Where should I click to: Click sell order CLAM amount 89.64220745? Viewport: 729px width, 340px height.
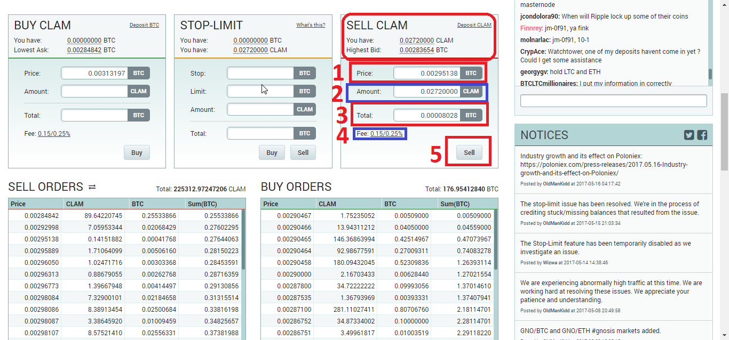(104, 216)
